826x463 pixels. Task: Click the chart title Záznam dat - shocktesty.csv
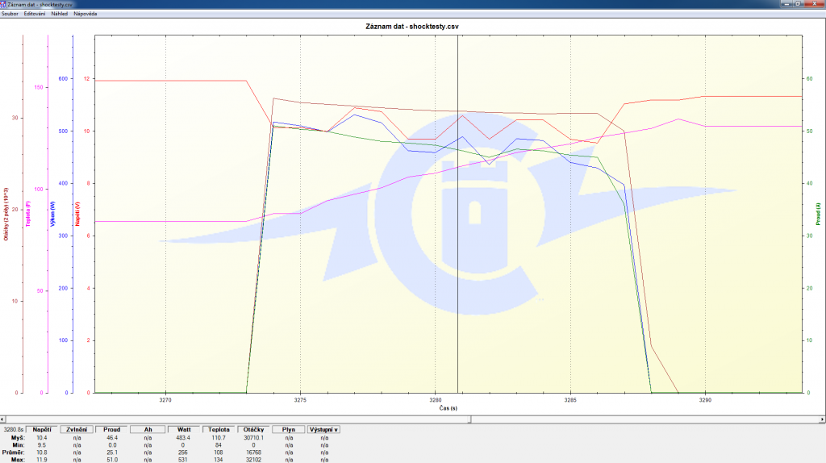pos(412,27)
